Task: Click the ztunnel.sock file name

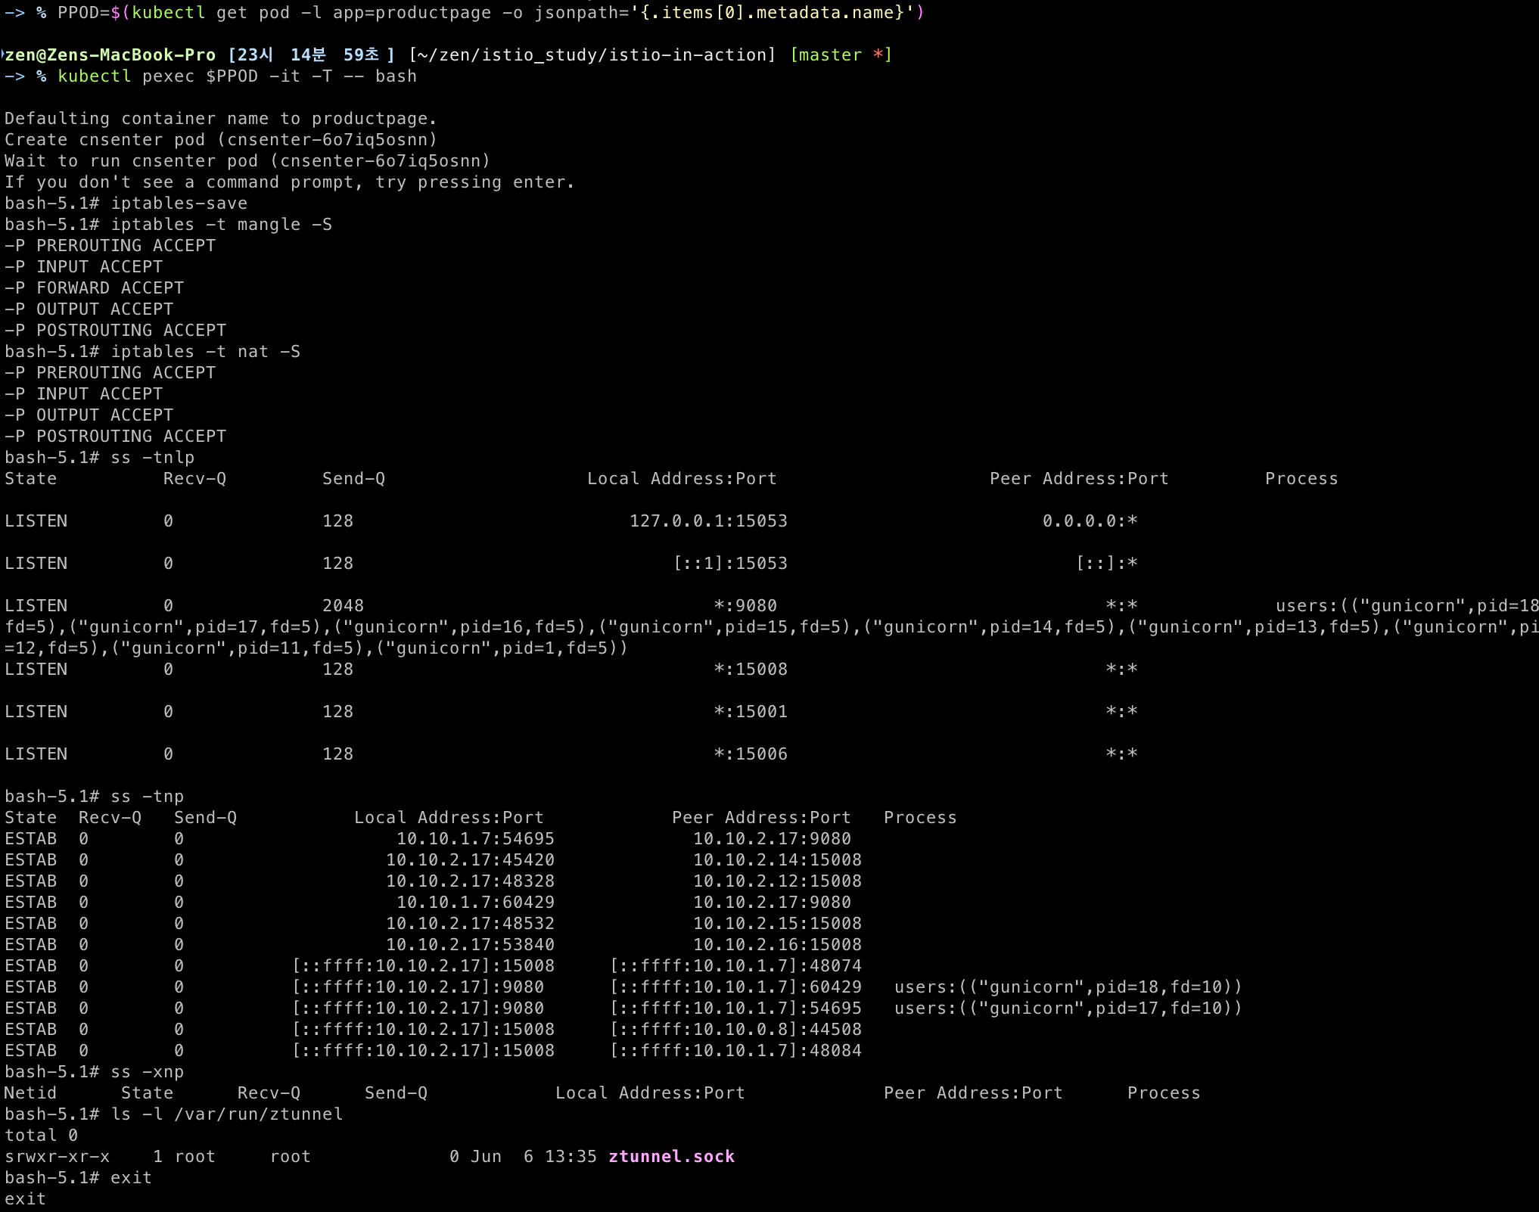Action: 672,1157
